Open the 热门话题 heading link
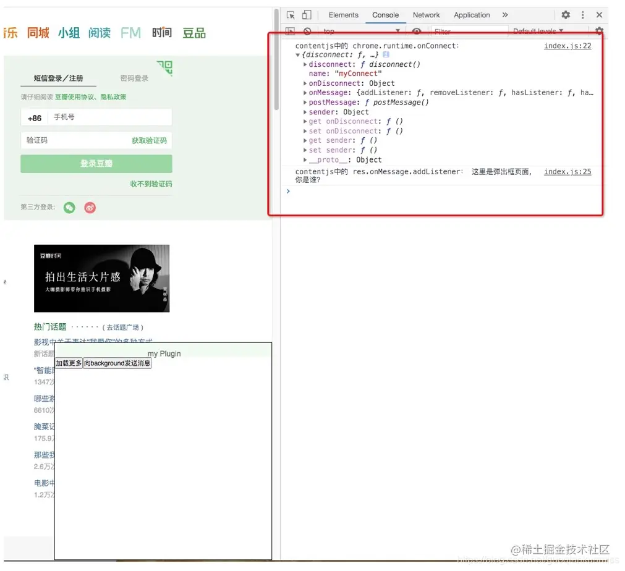 pos(50,327)
